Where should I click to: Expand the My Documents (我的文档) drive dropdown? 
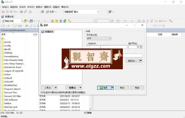[x=22, y=21]
